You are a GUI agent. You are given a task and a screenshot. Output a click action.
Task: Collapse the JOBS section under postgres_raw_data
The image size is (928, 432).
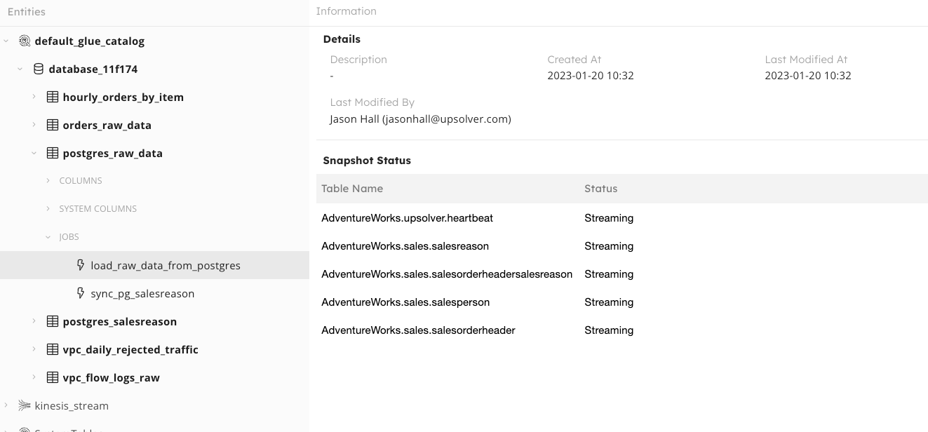(48, 236)
